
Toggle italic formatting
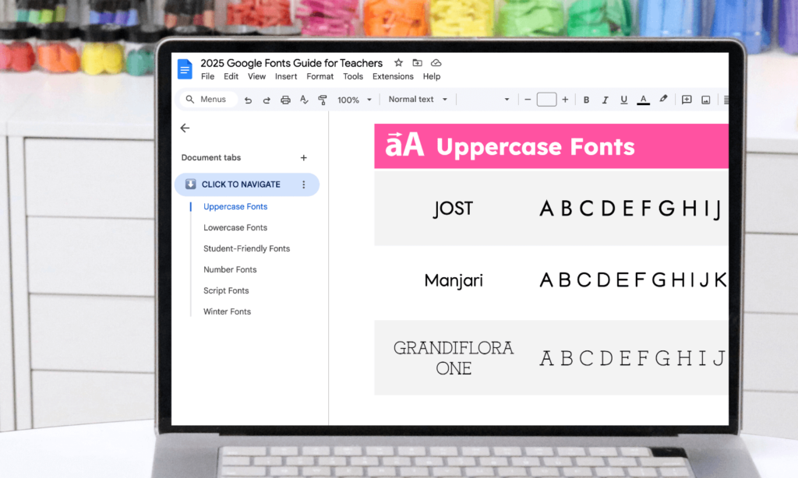pyautogui.click(x=605, y=100)
